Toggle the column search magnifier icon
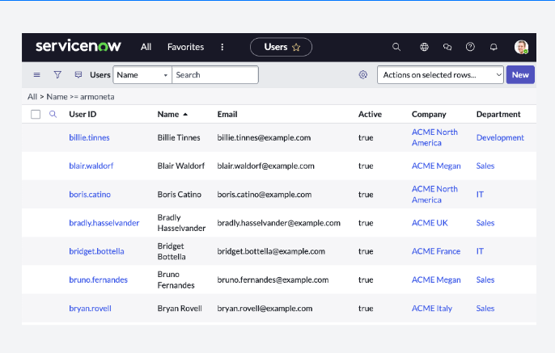This screenshot has height=353, width=555. click(x=53, y=114)
